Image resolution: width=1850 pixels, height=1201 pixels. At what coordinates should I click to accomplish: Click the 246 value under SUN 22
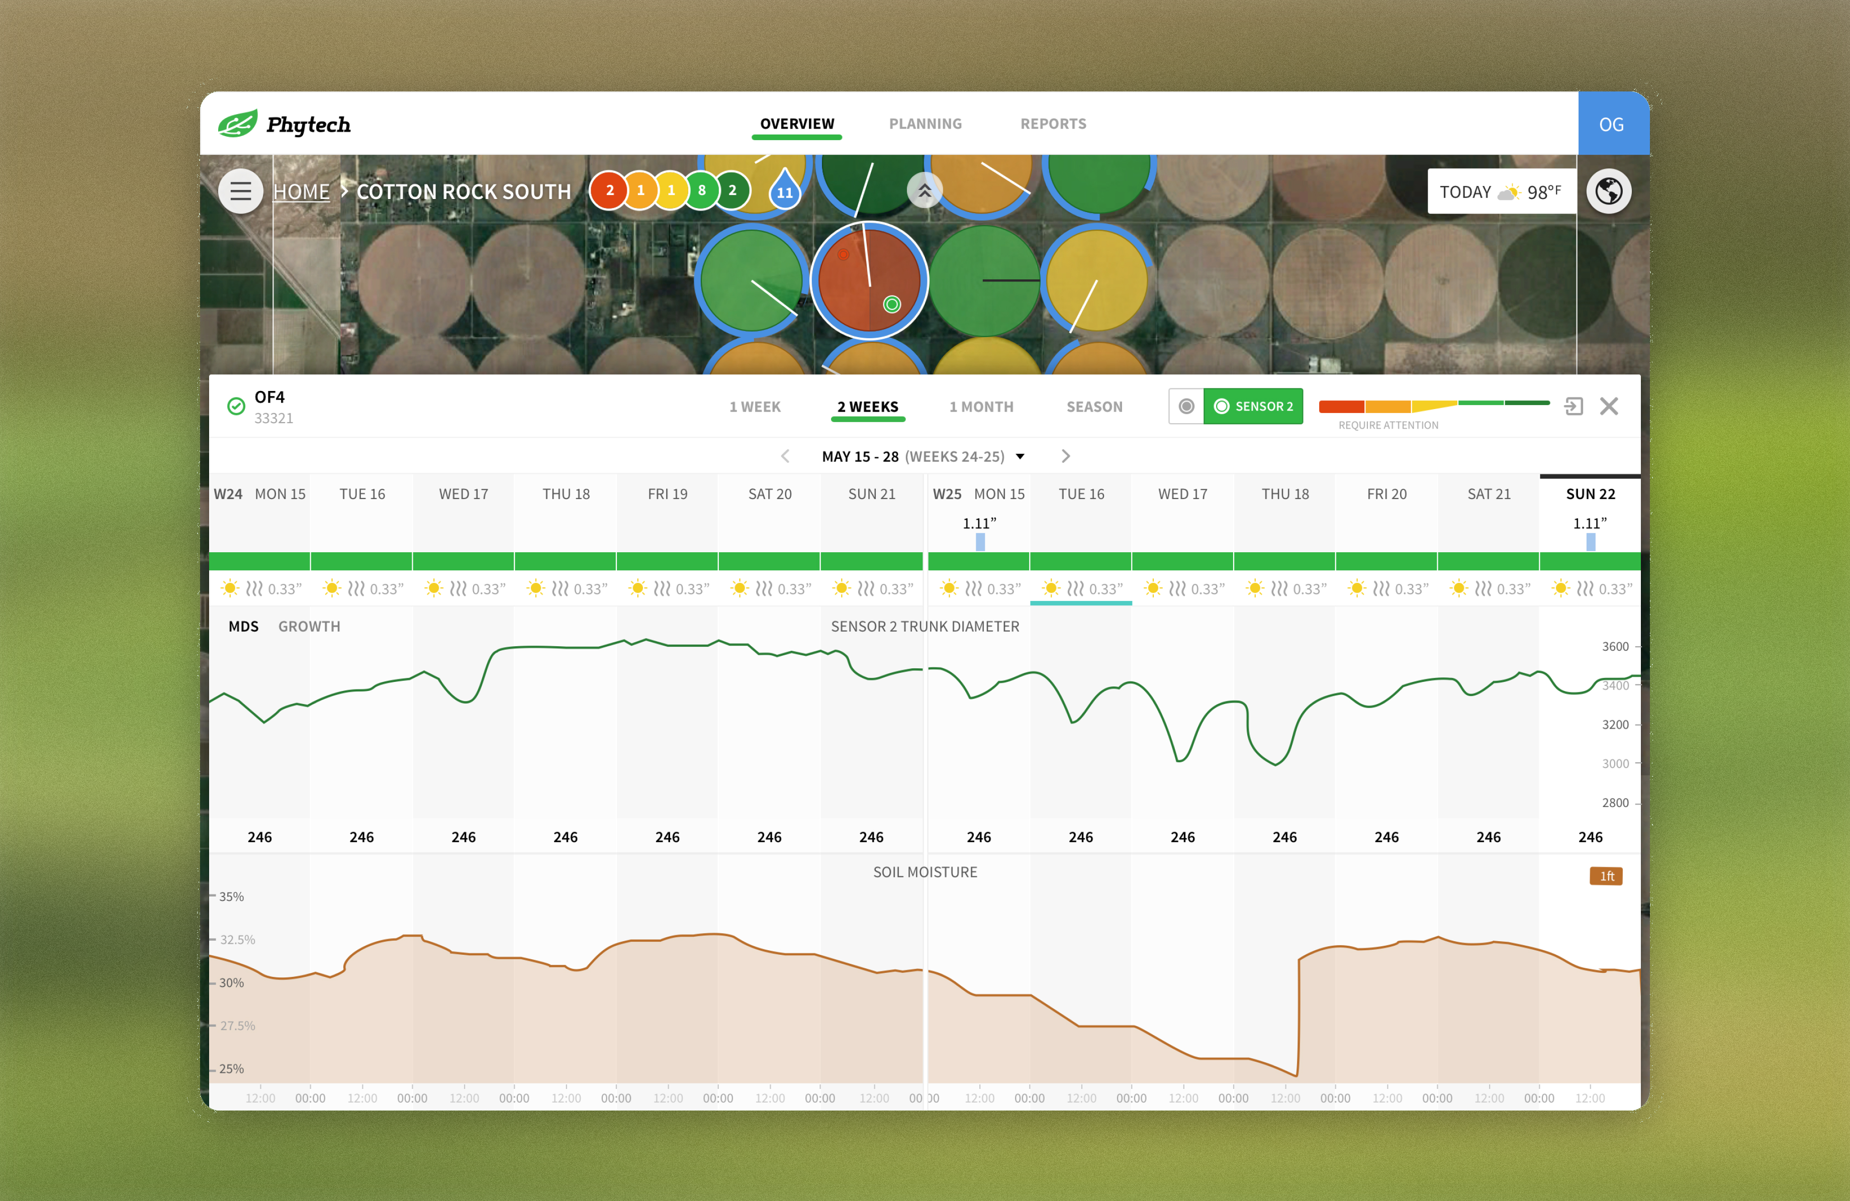click(1591, 837)
